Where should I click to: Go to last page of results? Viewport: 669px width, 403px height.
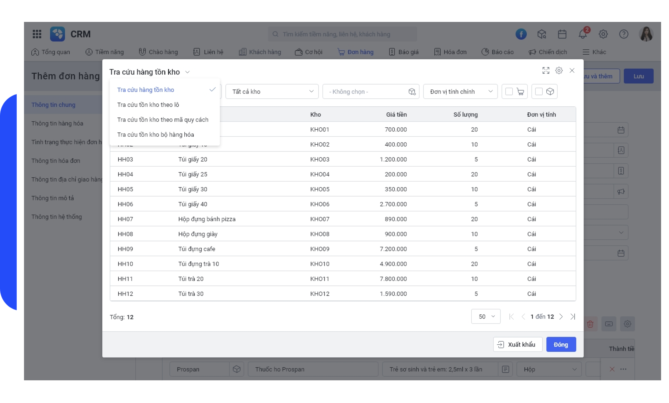[572, 316]
